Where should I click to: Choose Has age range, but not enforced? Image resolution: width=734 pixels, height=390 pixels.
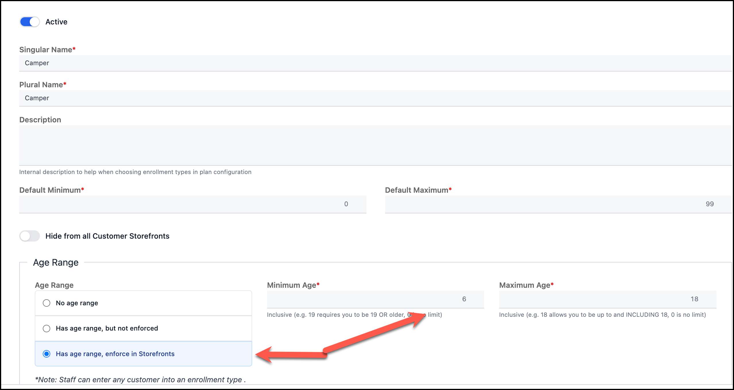[x=47, y=328]
